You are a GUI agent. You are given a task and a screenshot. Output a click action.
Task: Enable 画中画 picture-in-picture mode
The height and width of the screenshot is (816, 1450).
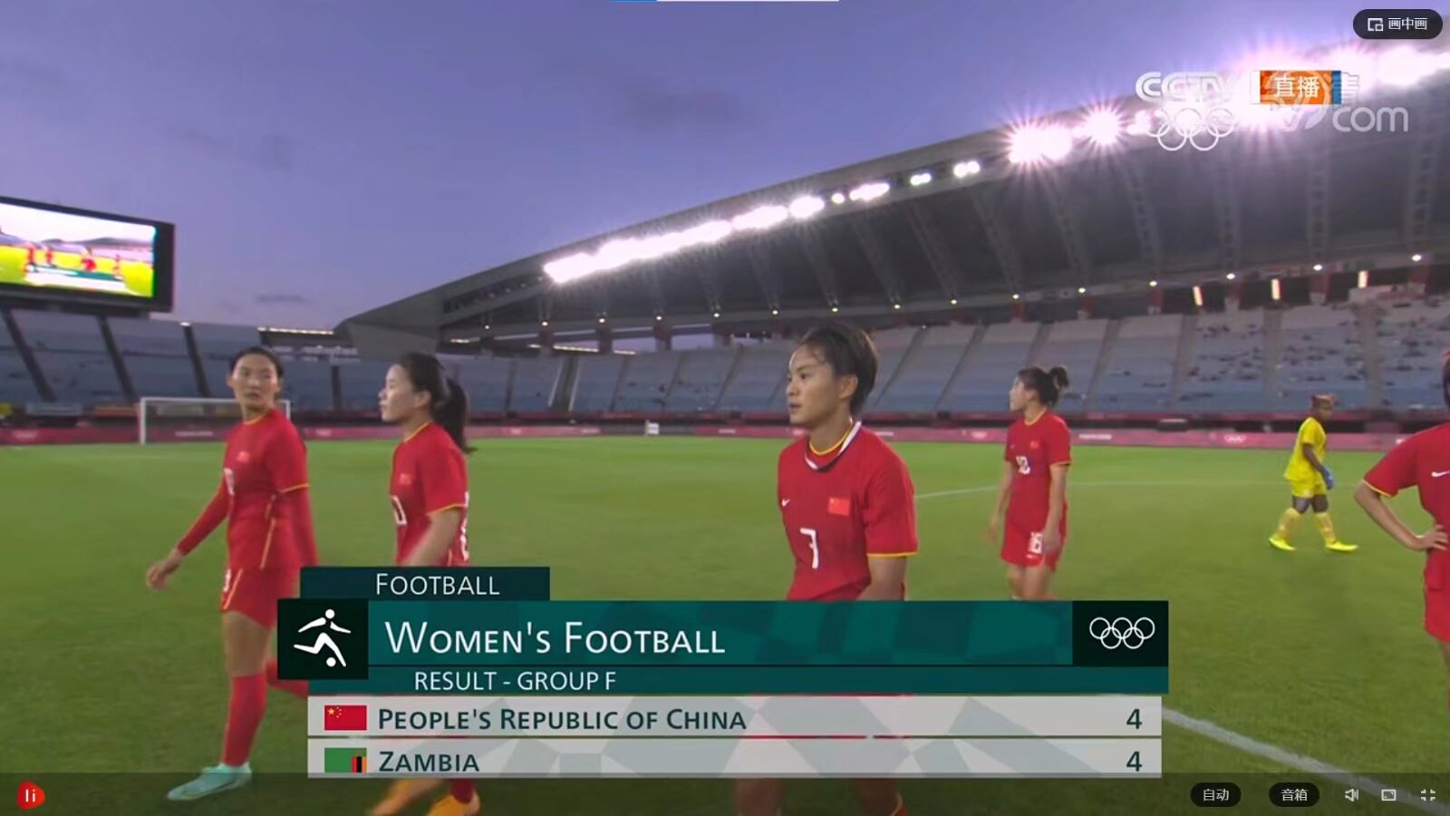[1397, 24]
